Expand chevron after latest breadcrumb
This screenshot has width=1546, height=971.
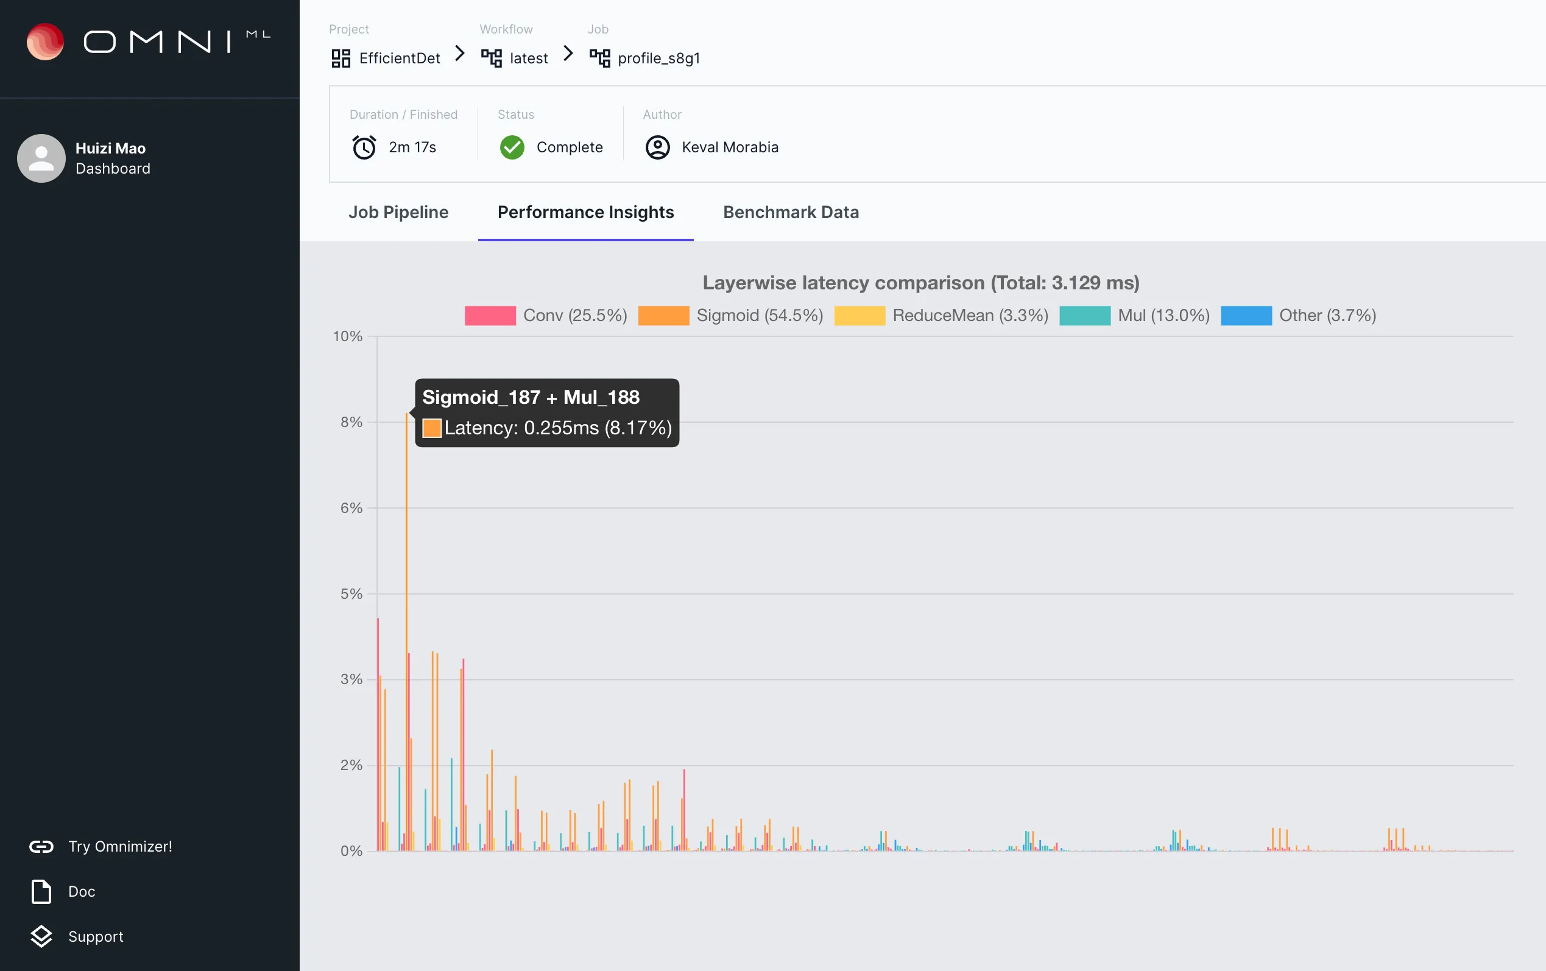click(568, 54)
